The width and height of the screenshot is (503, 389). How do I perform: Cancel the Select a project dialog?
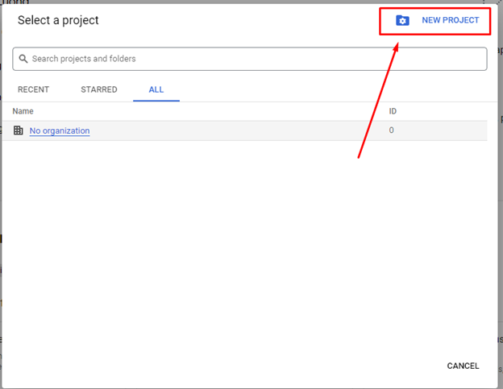pyautogui.click(x=463, y=366)
